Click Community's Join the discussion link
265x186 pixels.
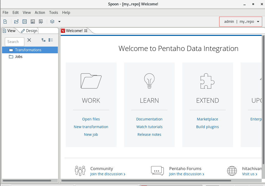(x=108, y=174)
